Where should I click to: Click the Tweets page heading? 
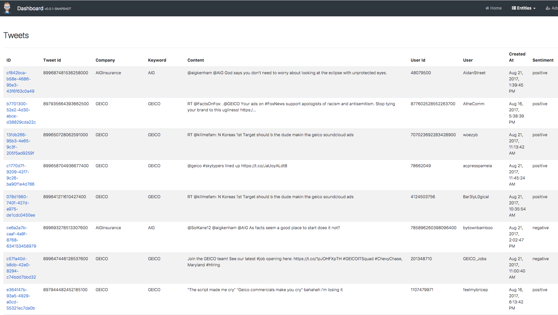click(x=16, y=35)
